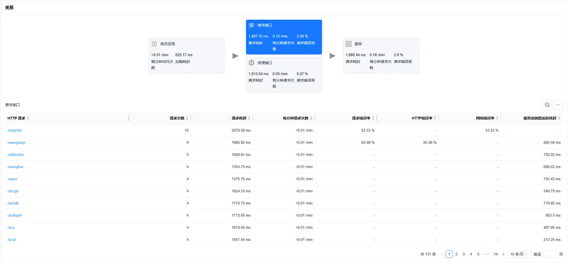This screenshot has height=263, width=568.
Task: Go to next page arrow
Action: pos(503,254)
